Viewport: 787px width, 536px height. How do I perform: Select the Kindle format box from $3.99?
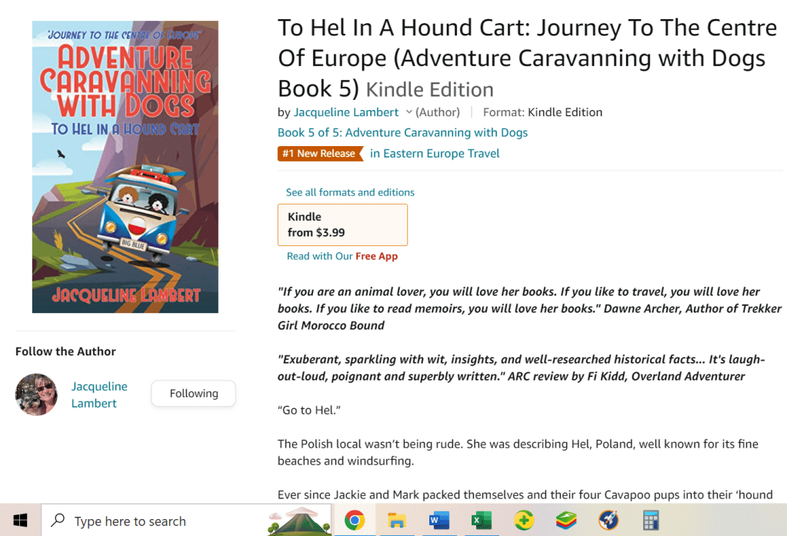pyautogui.click(x=342, y=225)
